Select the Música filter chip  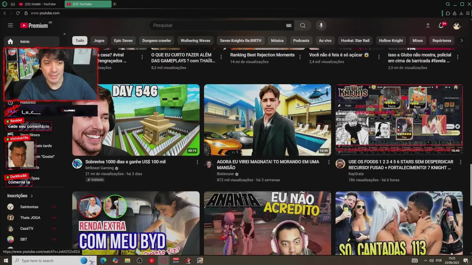tap(277, 40)
